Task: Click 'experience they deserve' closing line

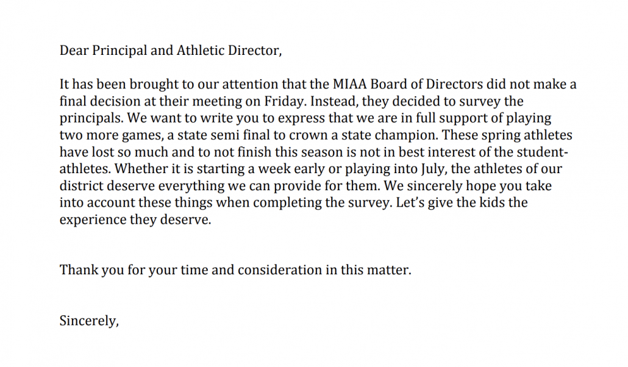Action: point(135,219)
